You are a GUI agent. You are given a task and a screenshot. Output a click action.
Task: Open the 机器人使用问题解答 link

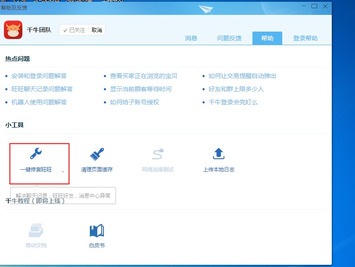(39, 102)
